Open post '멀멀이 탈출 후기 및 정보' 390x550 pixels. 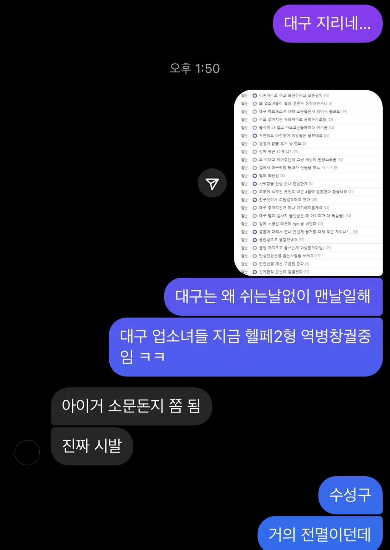pos(280,144)
